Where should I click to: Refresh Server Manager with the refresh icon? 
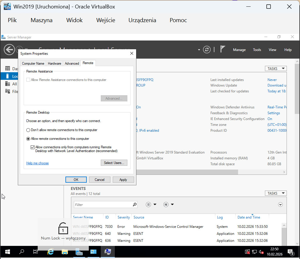click(x=207, y=50)
